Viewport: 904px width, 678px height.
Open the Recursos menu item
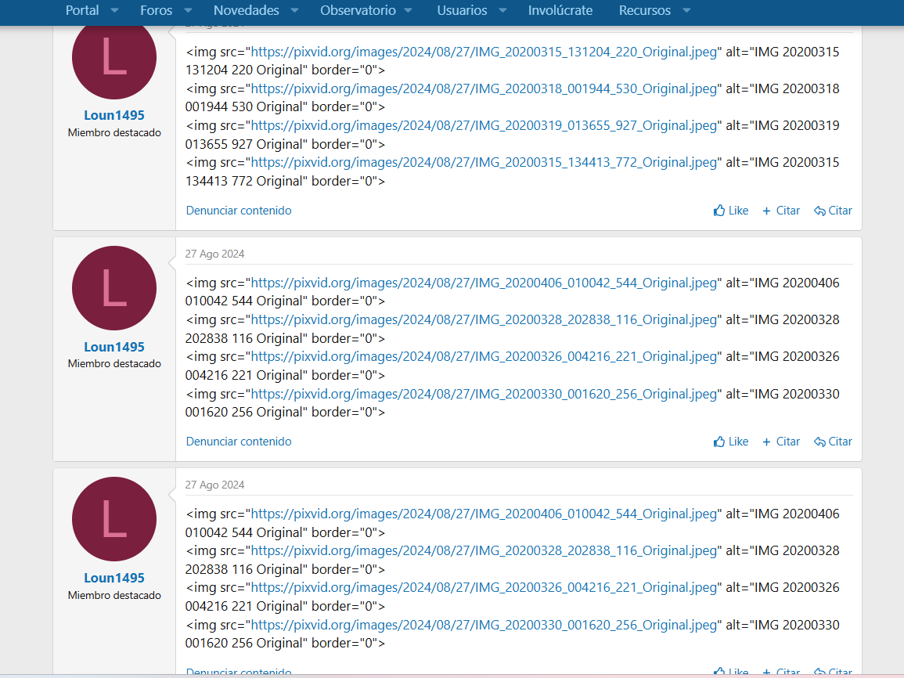(645, 10)
